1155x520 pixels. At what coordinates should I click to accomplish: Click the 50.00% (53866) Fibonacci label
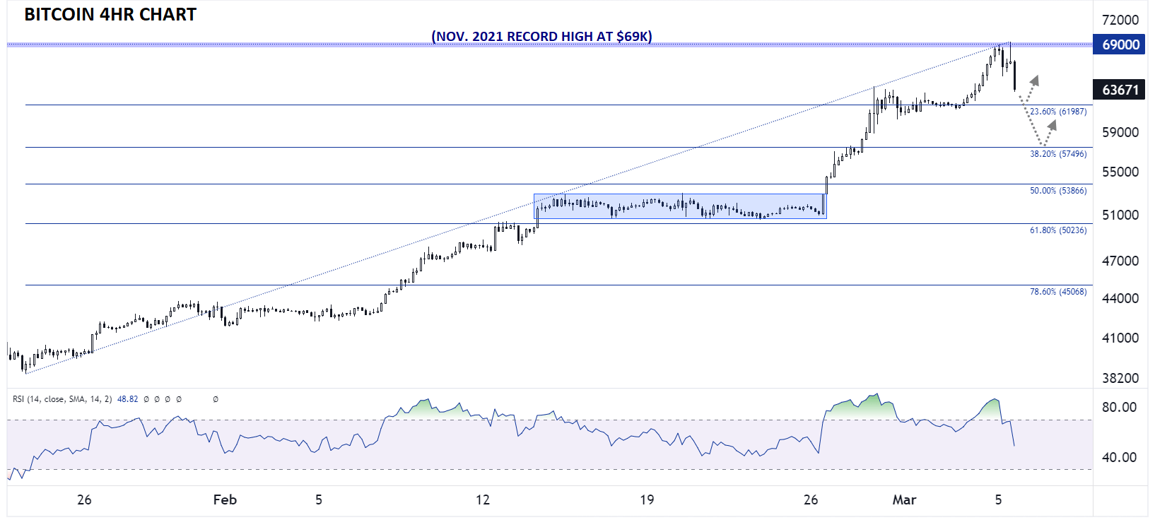pyautogui.click(x=1058, y=191)
